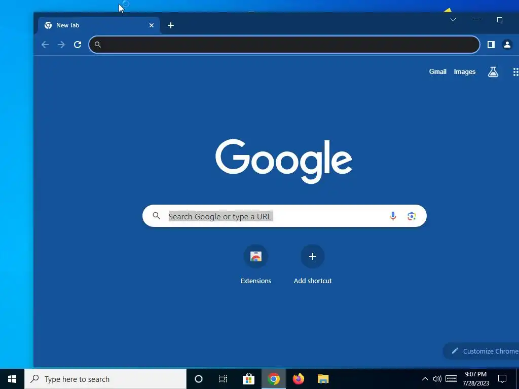Start voice search with microphone
Image resolution: width=519 pixels, height=389 pixels.
(x=393, y=216)
